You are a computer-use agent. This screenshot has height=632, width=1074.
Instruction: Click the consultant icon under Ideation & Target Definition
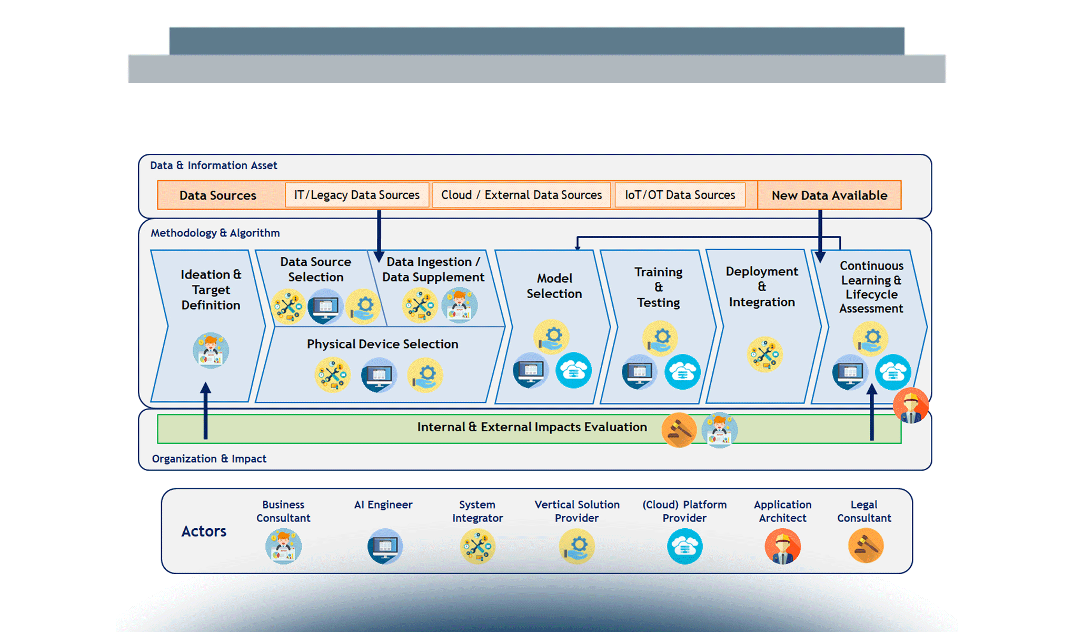[x=211, y=350]
